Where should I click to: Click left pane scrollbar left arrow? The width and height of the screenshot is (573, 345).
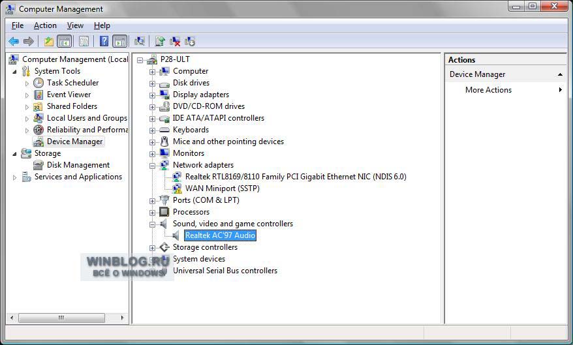12,318
